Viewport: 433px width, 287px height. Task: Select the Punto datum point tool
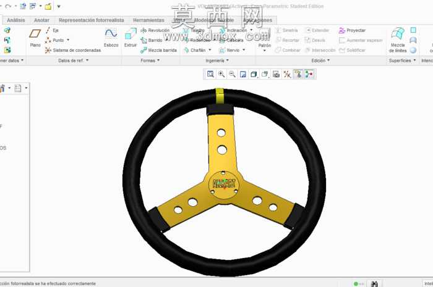point(54,40)
